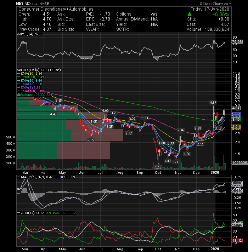Click the 2.35 price low annotation

(91, 140)
